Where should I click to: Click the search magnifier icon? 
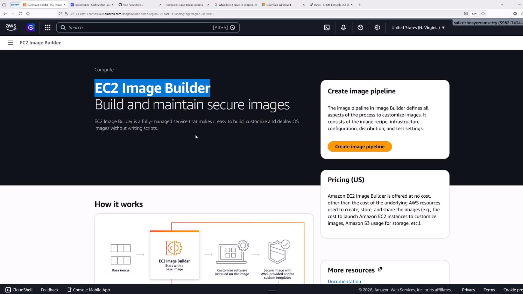click(x=63, y=27)
